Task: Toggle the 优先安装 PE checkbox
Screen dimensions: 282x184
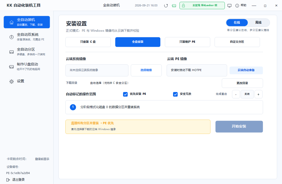Action: point(125,94)
